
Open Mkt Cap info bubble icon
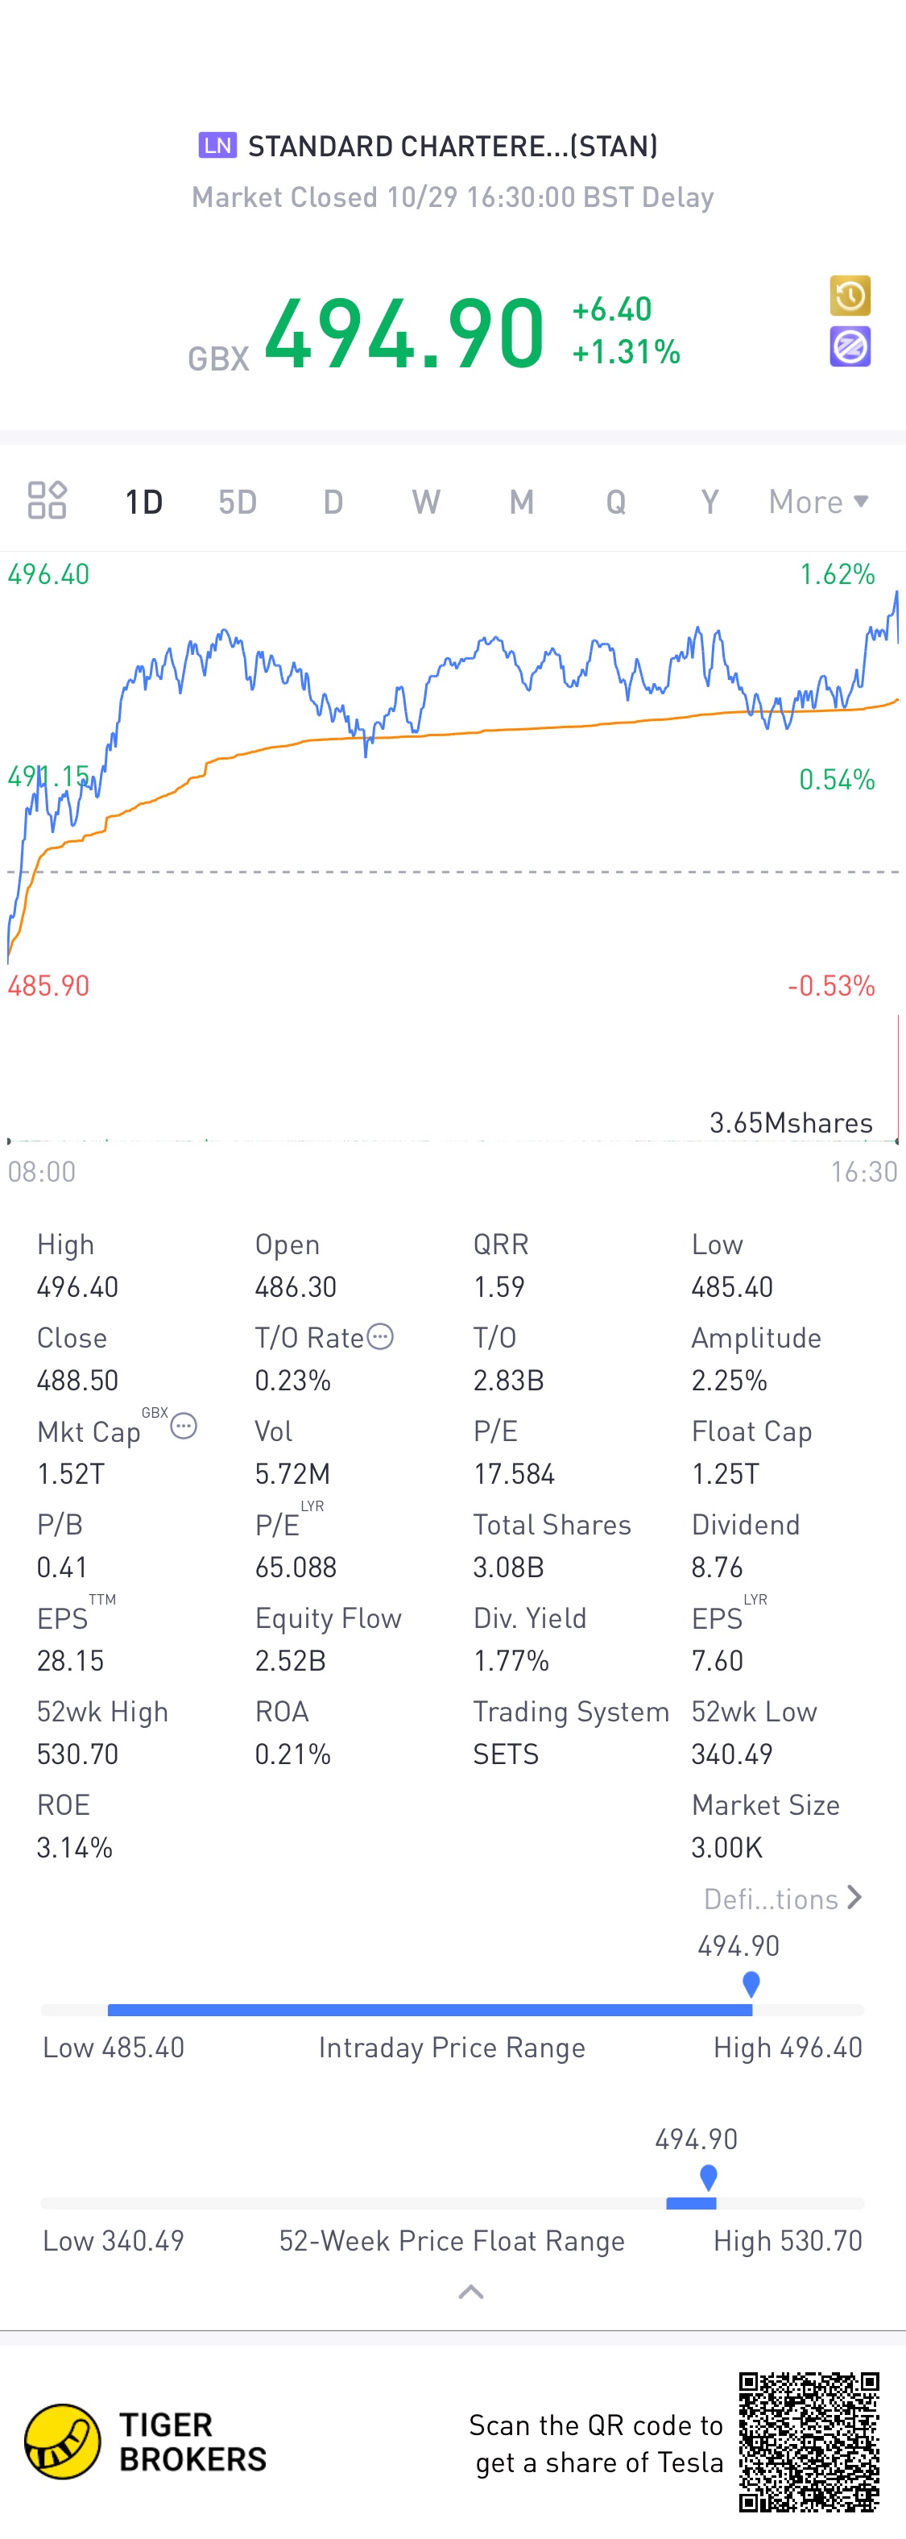[x=184, y=1427]
